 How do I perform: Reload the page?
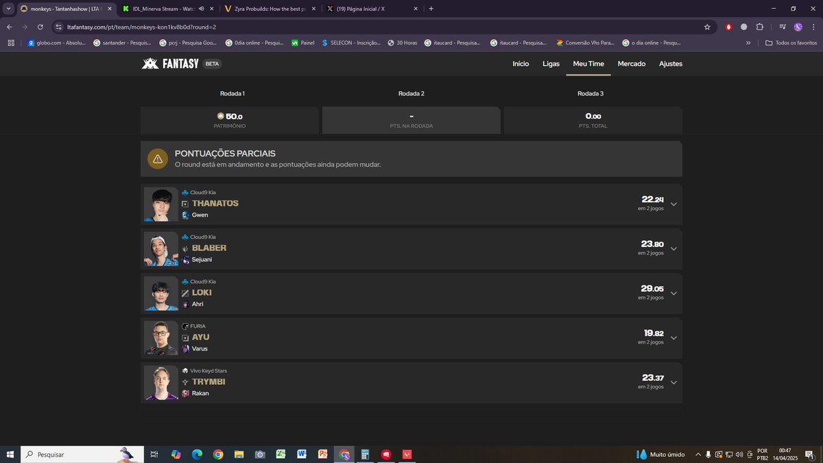[x=41, y=27]
